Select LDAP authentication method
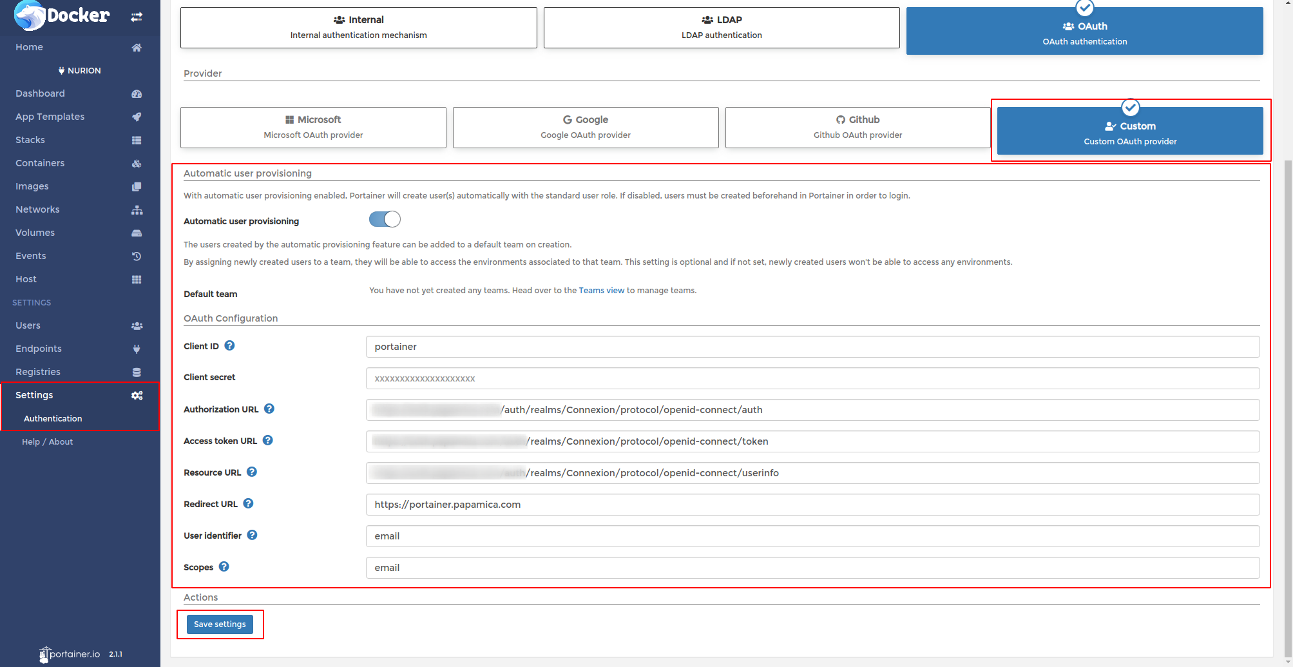The height and width of the screenshot is (667, 1293). pos(722,28)
